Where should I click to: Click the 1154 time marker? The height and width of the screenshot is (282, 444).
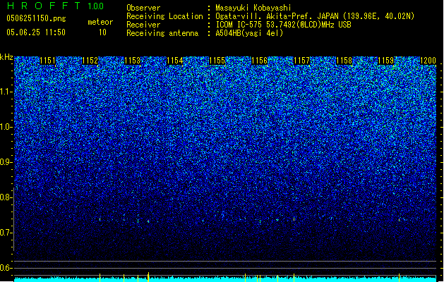click(x=175, y=61)
